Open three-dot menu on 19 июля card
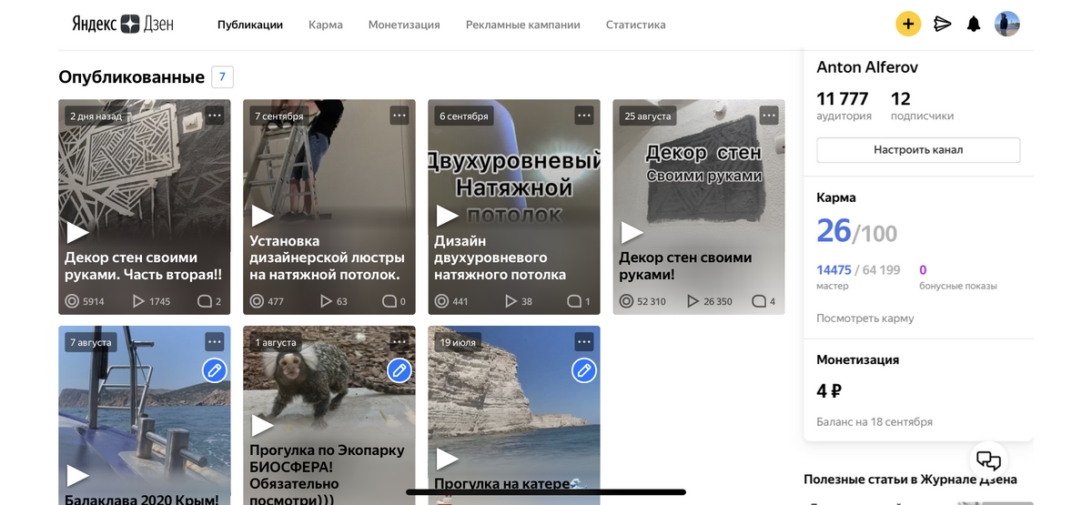This screenshot has width=1092, height=505. point(584,341)
